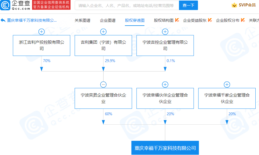Open the 吉利集团（宁波）有限公司 company box

pos(103,45)
